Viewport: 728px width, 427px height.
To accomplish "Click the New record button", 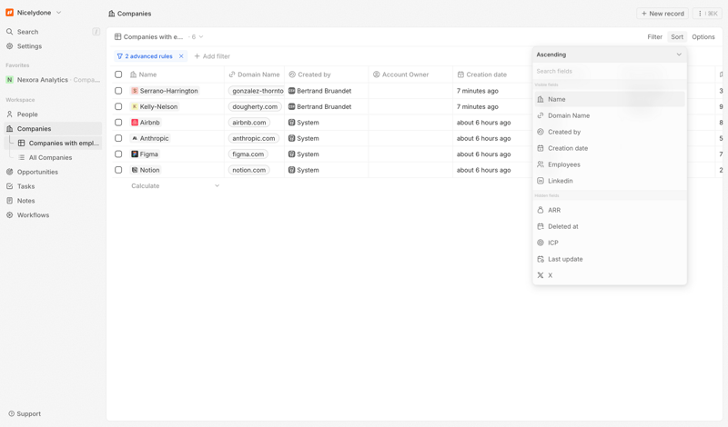I will click(662, 14).
